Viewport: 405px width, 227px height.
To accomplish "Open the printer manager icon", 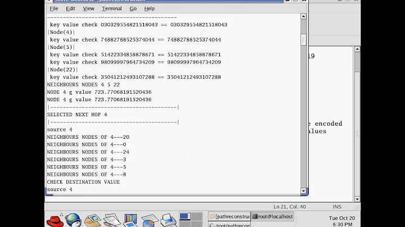I will click(x=168, y=220).
